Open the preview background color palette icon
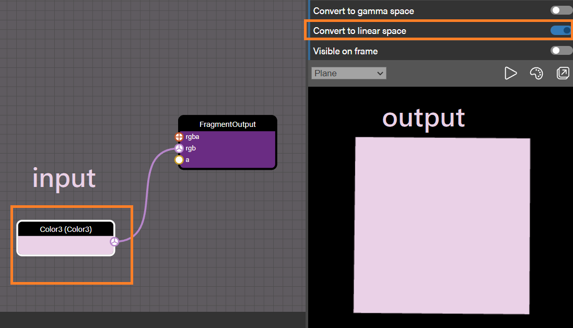This screenshot has width=573, height=328. tap(536, 73)
